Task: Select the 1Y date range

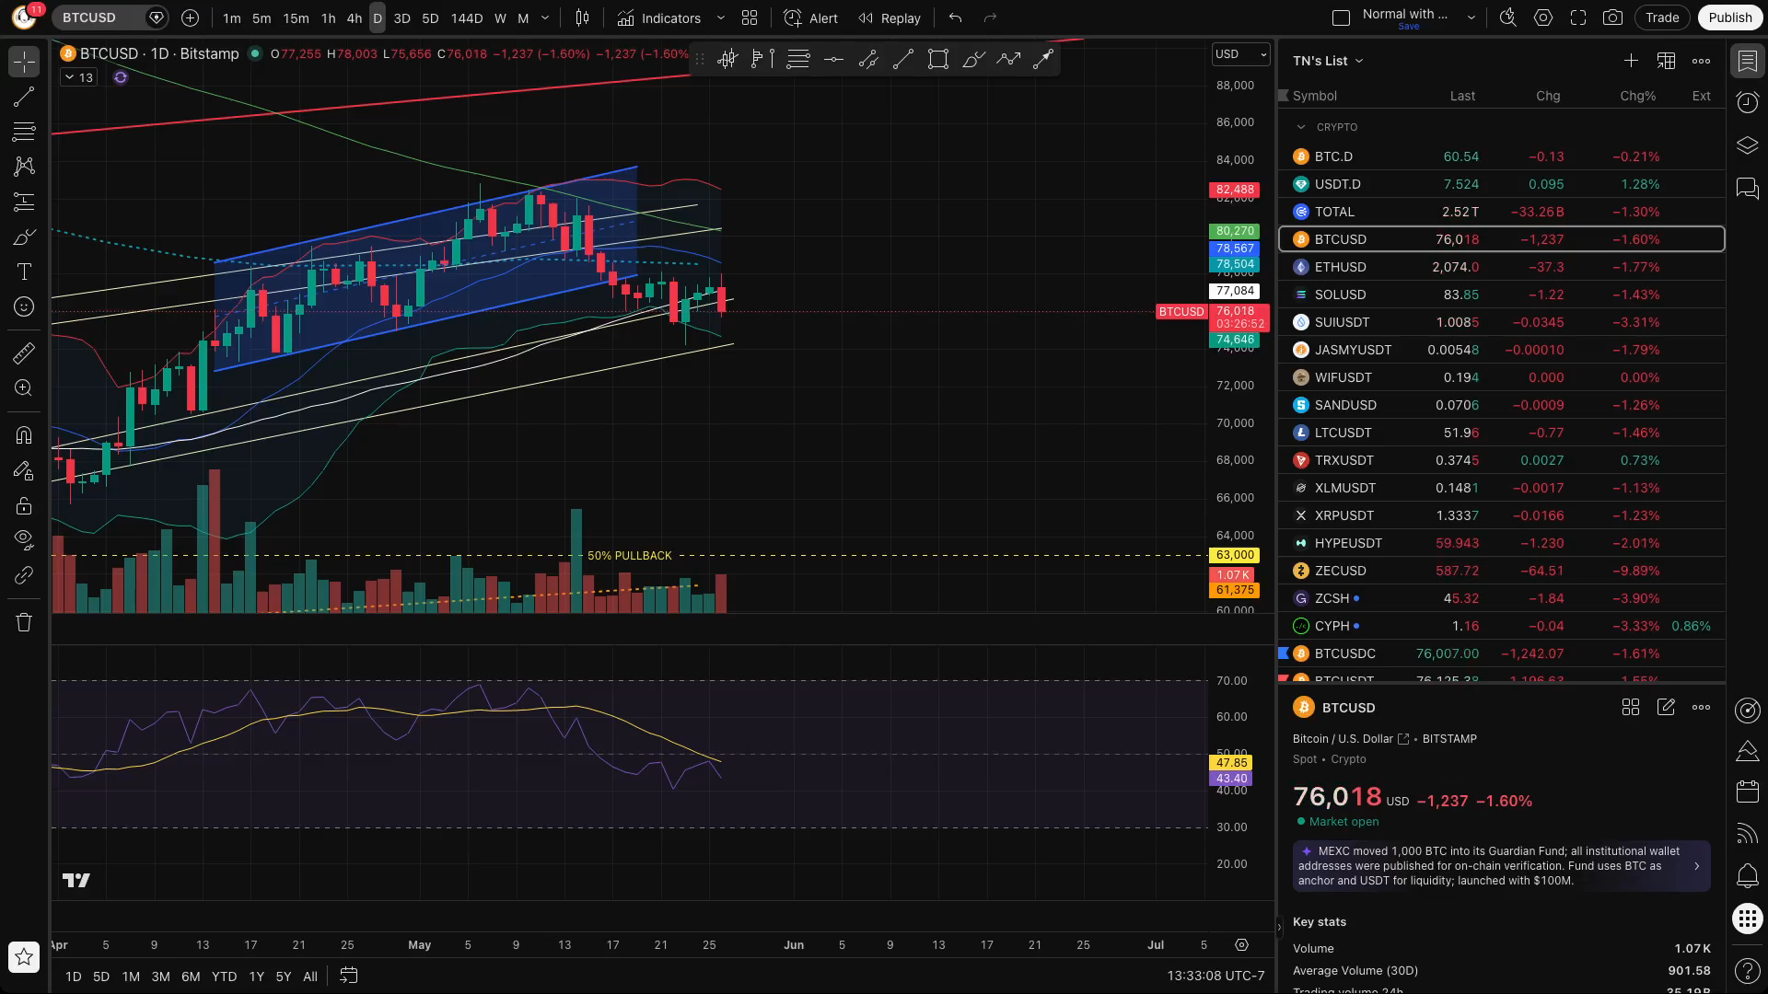Action: coord(256,977)
